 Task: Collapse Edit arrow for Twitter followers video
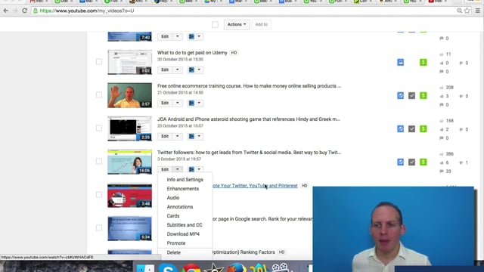click(x=178, y=169)
